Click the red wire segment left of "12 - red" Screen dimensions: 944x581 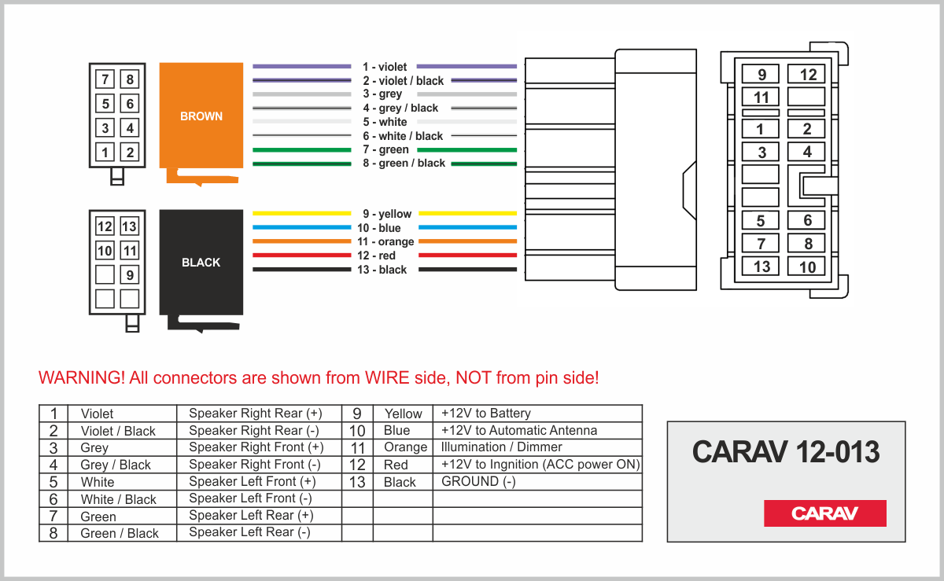pos(301,256)
